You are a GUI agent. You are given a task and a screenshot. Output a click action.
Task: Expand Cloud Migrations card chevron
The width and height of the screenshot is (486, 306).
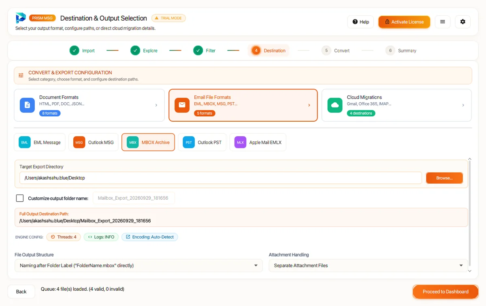click(463, 105)
